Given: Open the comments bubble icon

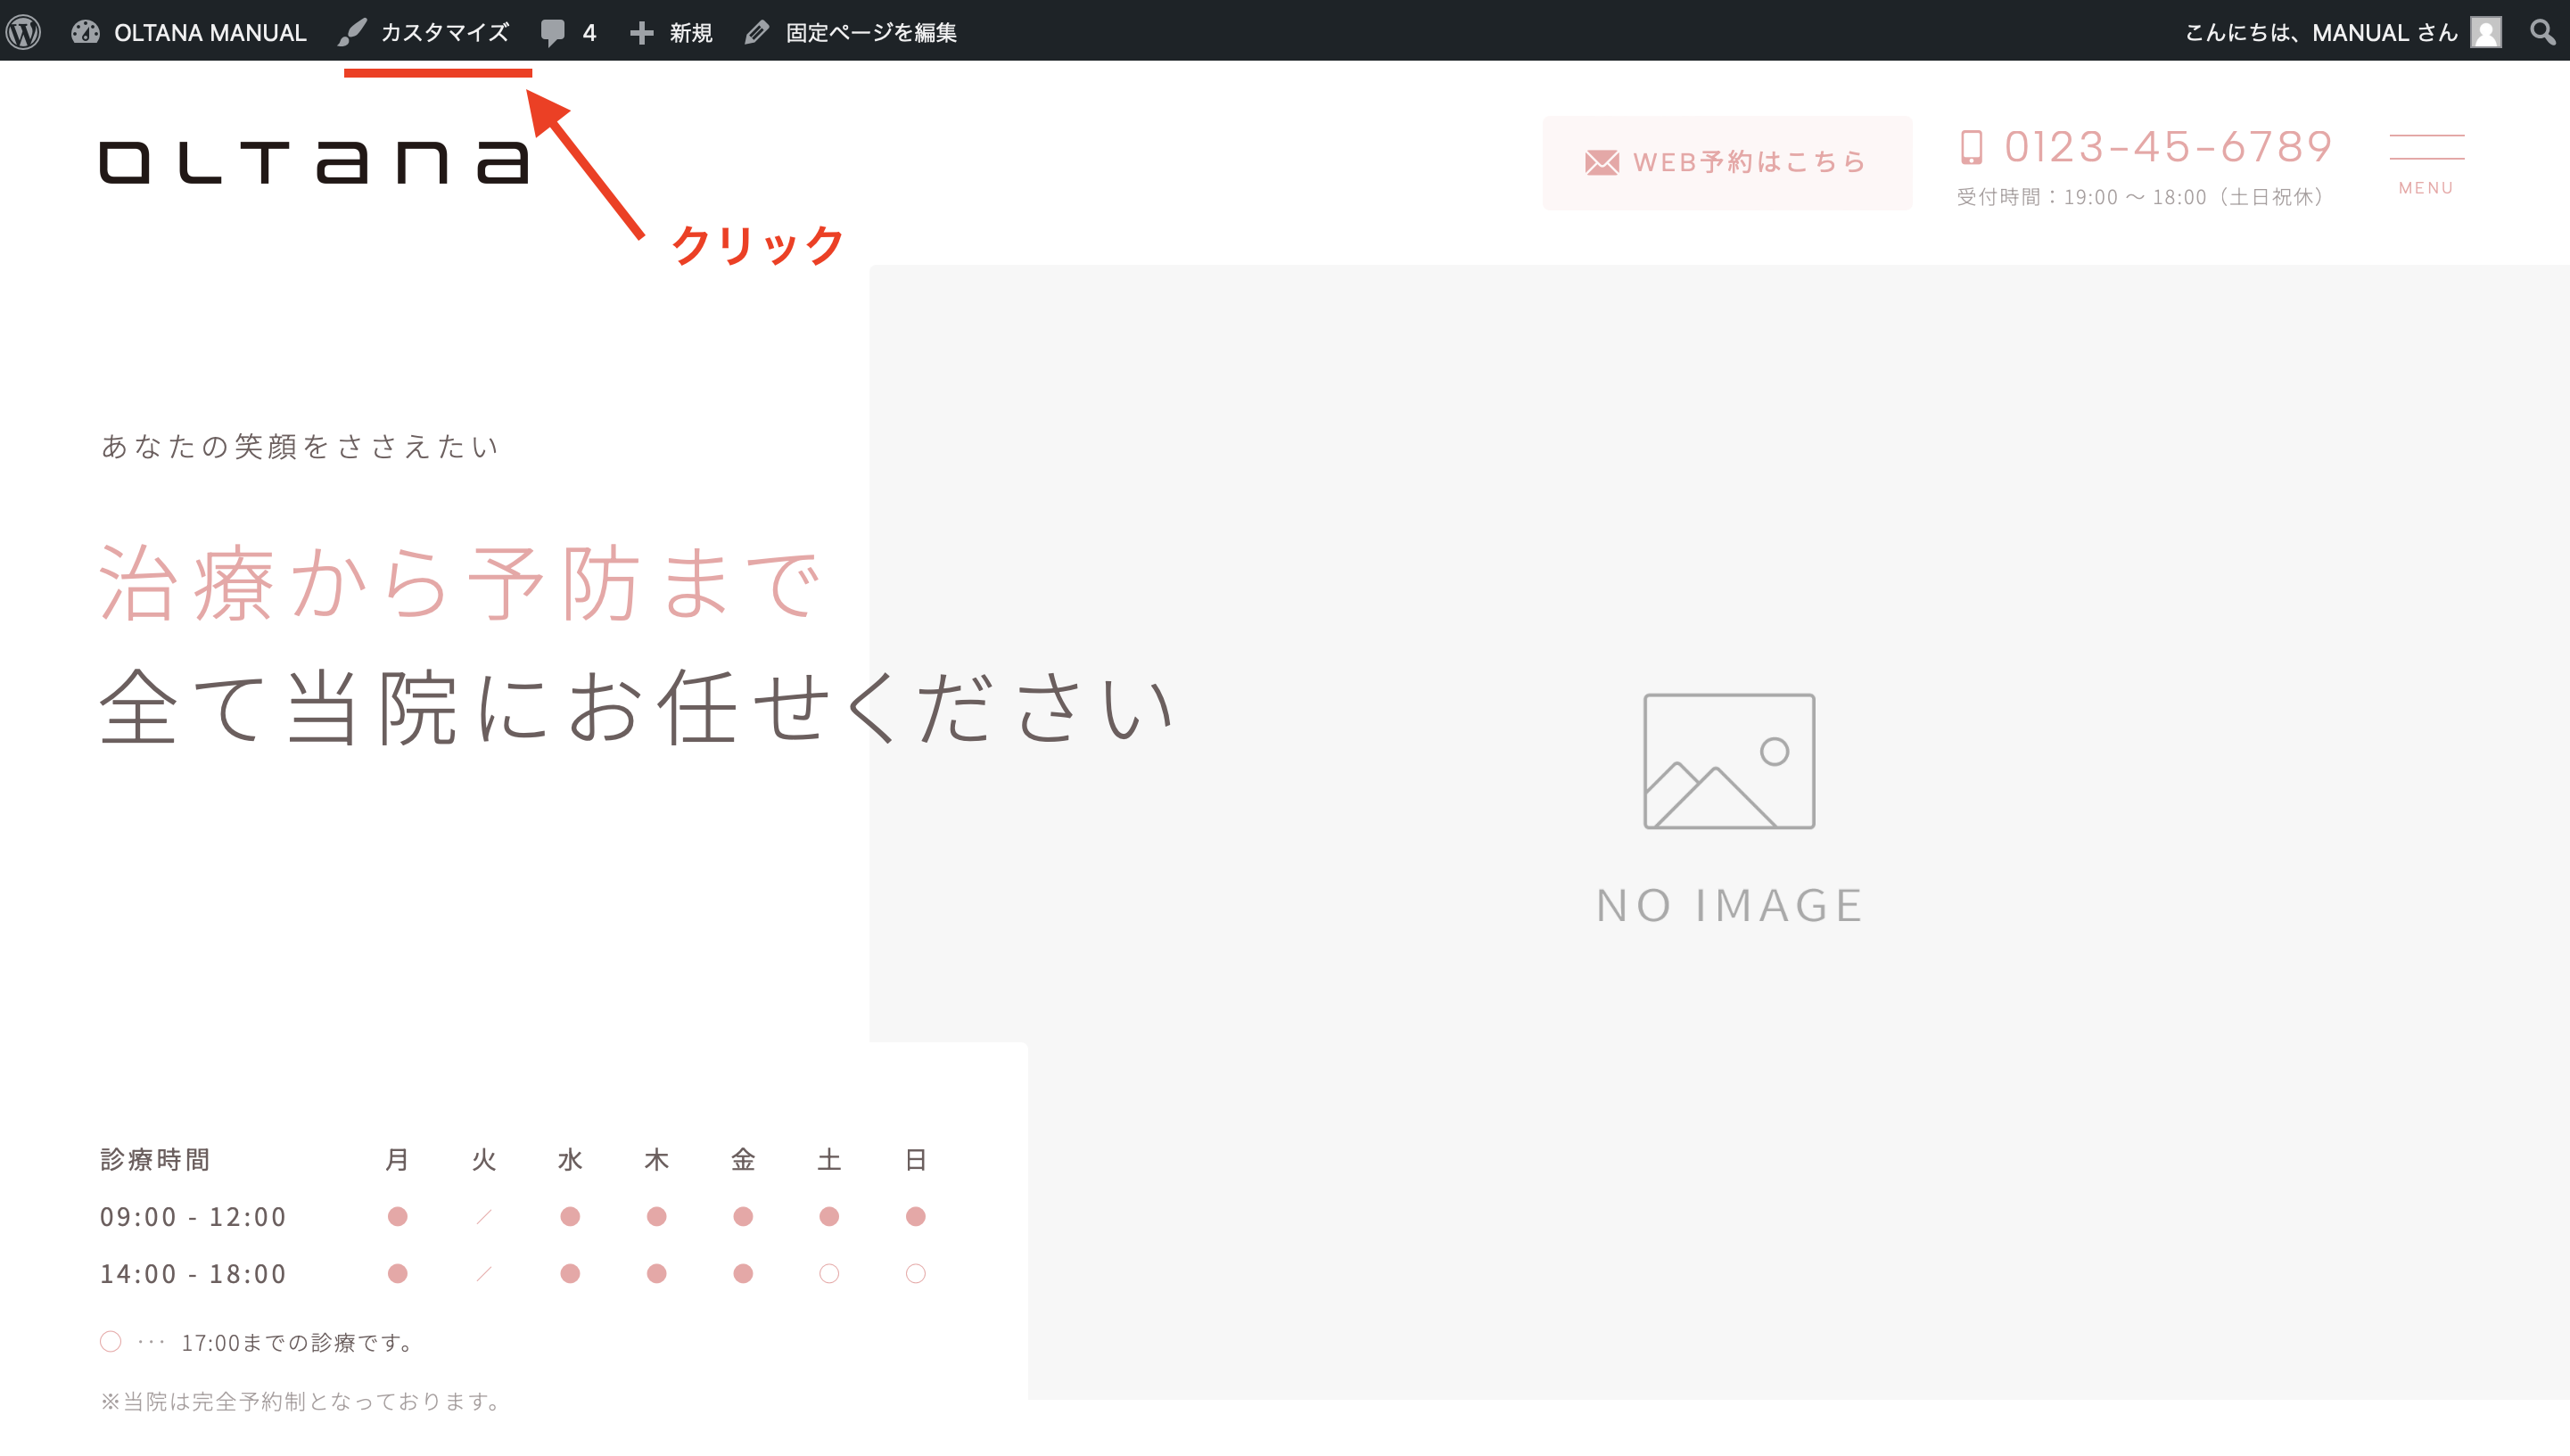Looking at the screenshot, I should 555,31.
